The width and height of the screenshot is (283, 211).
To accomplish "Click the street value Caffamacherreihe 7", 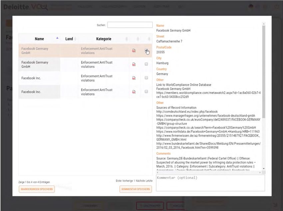I will tap(169, 41).
